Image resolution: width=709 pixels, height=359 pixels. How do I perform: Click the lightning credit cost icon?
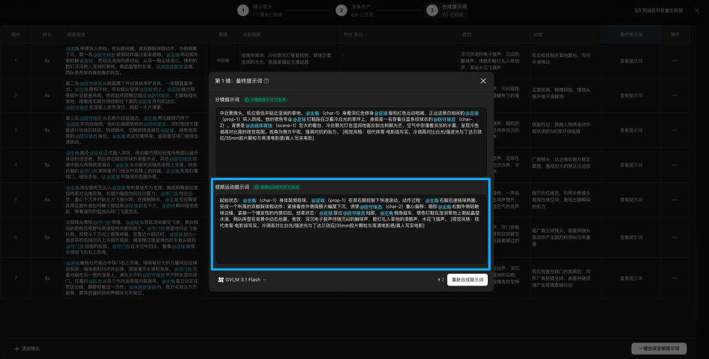[440, 280]
